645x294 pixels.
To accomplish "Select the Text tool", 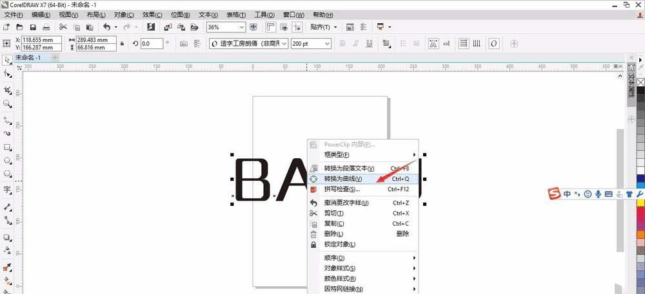I will 7,190.
